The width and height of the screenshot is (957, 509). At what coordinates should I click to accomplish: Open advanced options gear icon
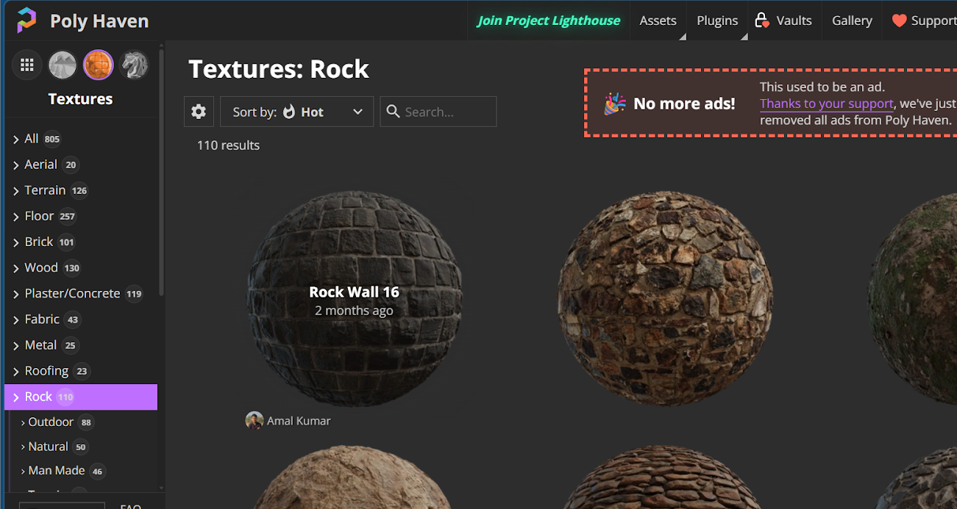coord(199,112)
